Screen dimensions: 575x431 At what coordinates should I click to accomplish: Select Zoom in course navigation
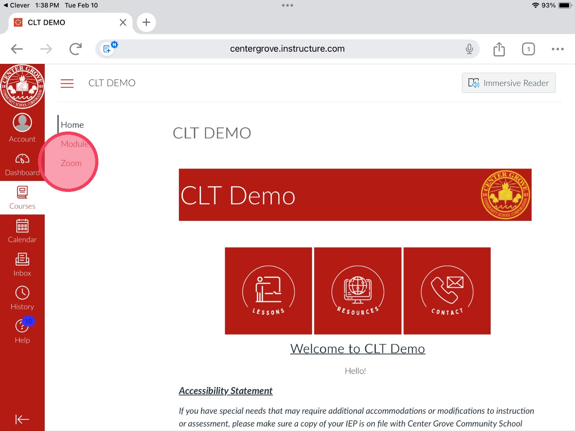tap(71, 163)
